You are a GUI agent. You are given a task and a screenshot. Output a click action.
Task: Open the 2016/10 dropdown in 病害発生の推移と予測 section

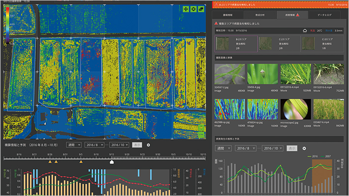click(272, 148)
